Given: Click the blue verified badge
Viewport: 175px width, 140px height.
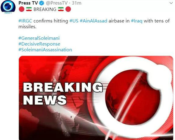Looking at the screenshot, I should click(42, 3).
